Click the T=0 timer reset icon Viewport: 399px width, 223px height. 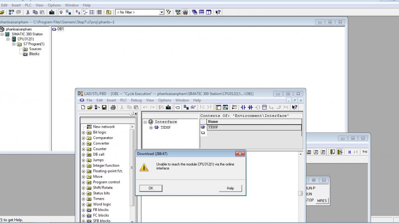[x=364, y=152]
